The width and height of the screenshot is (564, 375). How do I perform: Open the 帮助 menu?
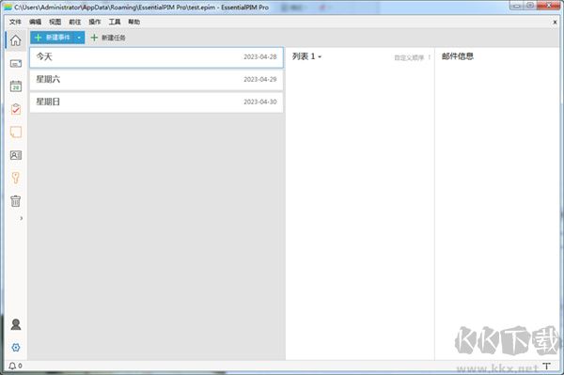click(134, 22)
